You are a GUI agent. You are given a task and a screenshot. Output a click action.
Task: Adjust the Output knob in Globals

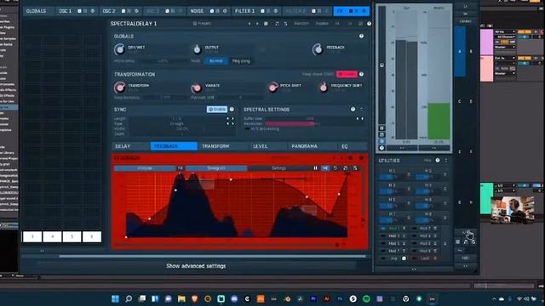click(197, 49)
